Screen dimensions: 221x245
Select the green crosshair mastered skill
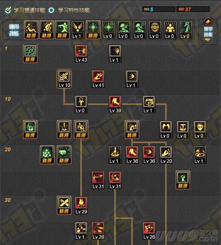pyautogui.click(x=93, y=30)
